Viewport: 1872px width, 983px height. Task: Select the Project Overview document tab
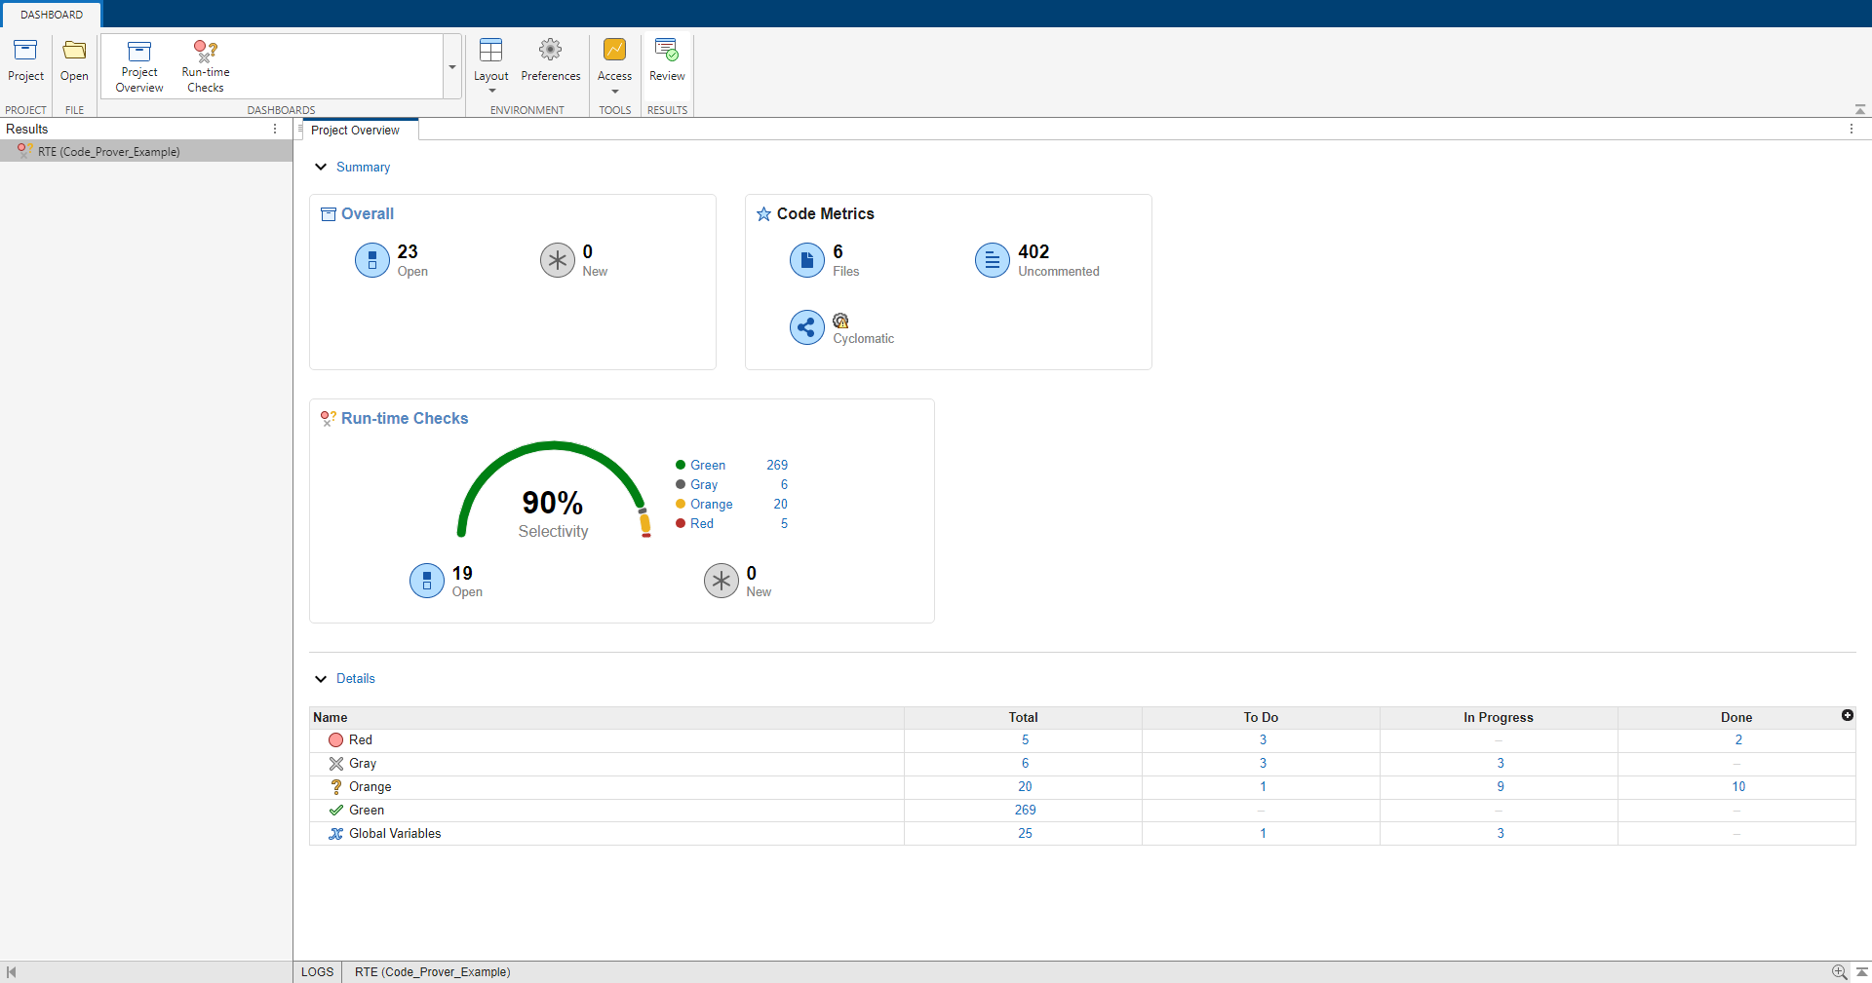tap(356, 131)
